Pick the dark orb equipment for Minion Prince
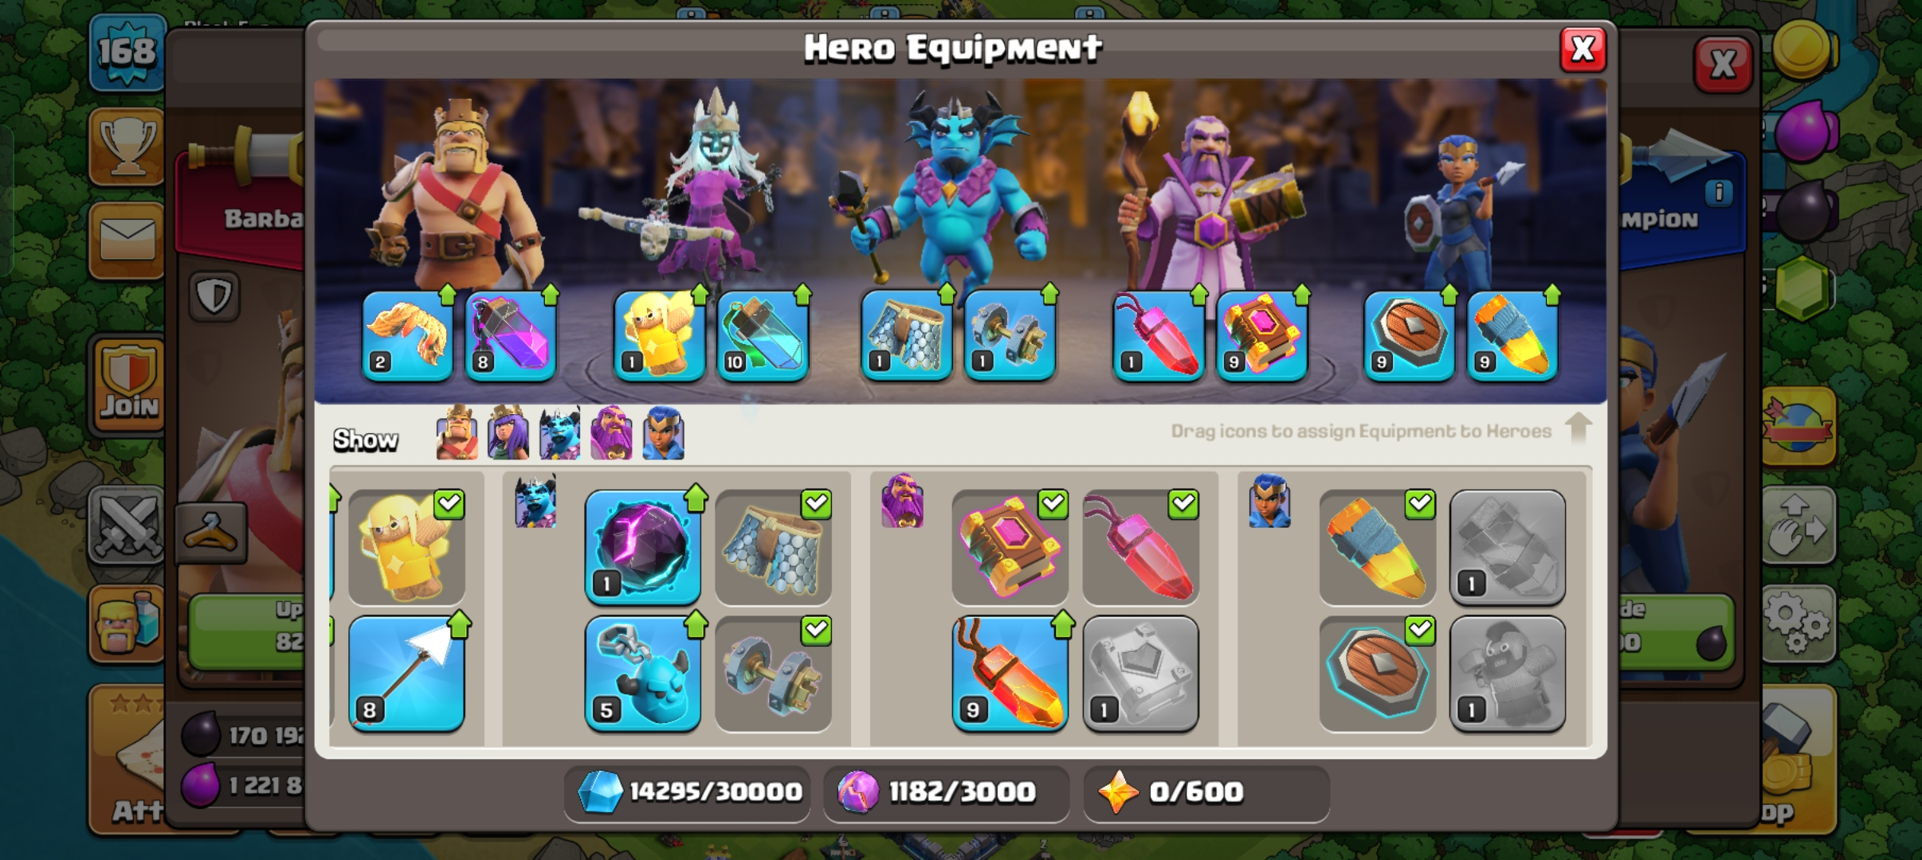This screenshot has width=1922, height=860. [643, 546]
